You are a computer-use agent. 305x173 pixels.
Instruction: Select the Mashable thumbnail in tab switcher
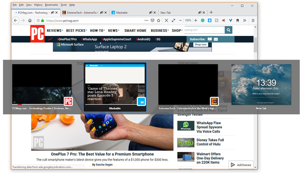115,87
